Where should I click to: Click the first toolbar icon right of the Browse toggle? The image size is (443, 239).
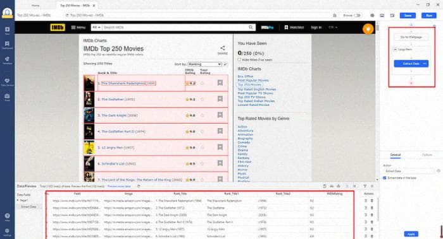coord(372,16)
